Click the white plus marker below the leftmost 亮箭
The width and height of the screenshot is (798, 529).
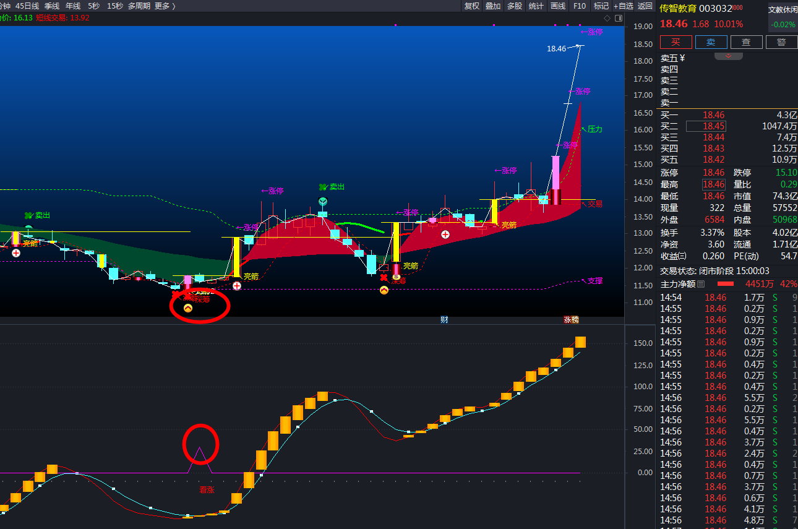click(16, 253)
